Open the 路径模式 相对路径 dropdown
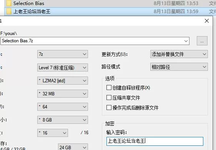This screenshot has width=216, height=150. [x=179, y=67]
